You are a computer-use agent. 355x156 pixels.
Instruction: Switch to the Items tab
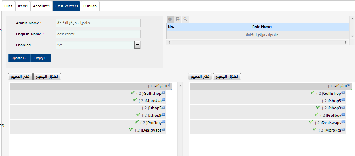(23, 6)
